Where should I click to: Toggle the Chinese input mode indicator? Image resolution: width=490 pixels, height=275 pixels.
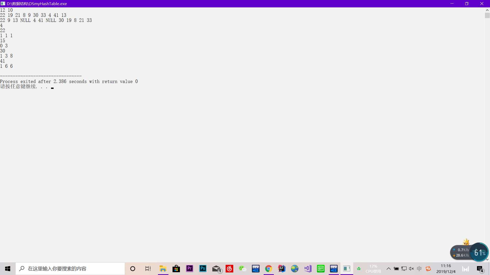point(419,269)
